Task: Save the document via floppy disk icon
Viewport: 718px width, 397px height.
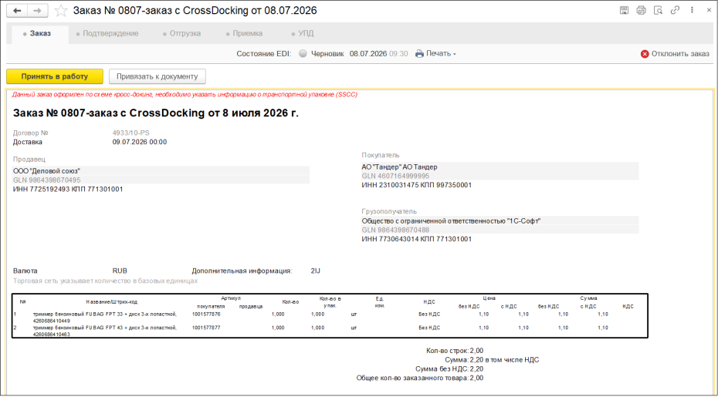Action: pyautogui.click(x=624, y=11)
